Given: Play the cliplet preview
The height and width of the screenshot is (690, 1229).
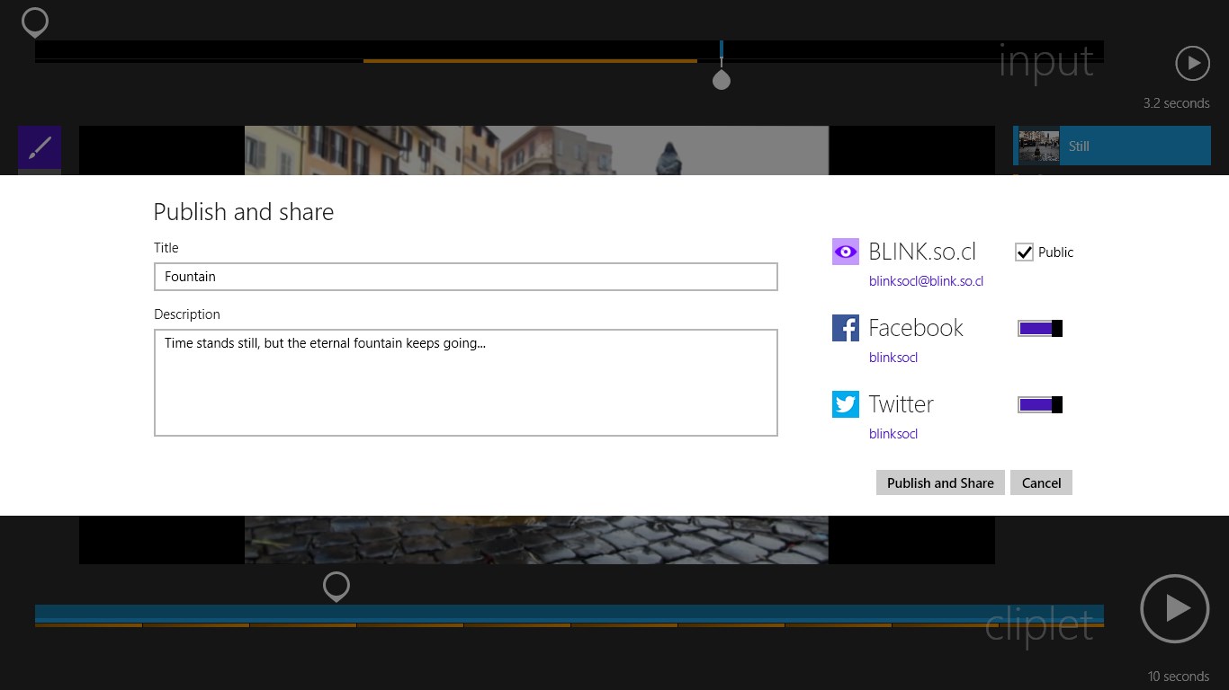Looking at the screenshot, I should click(1174, 608).
